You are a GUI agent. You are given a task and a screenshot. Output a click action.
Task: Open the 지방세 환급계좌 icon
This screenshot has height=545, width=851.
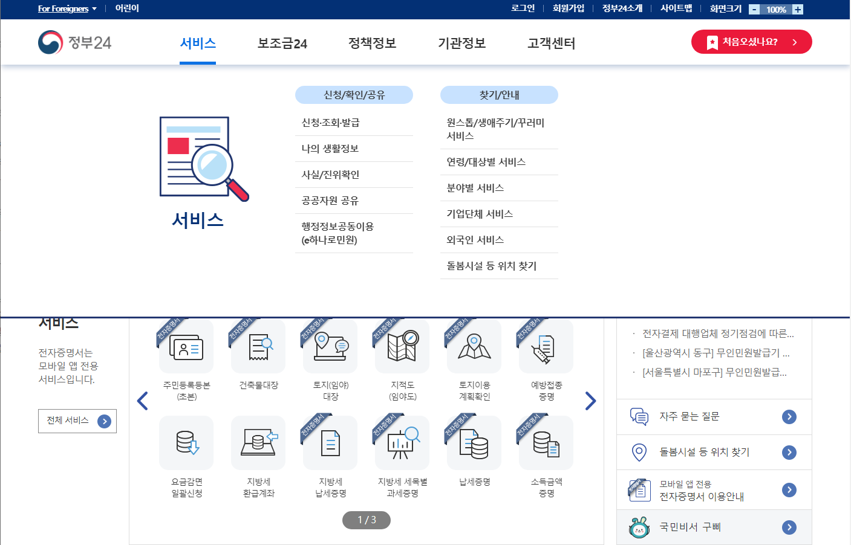258,443
